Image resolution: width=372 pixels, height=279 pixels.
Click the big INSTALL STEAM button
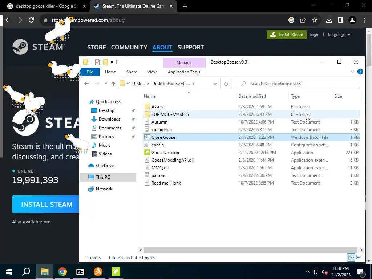click(x=46, y=204)
